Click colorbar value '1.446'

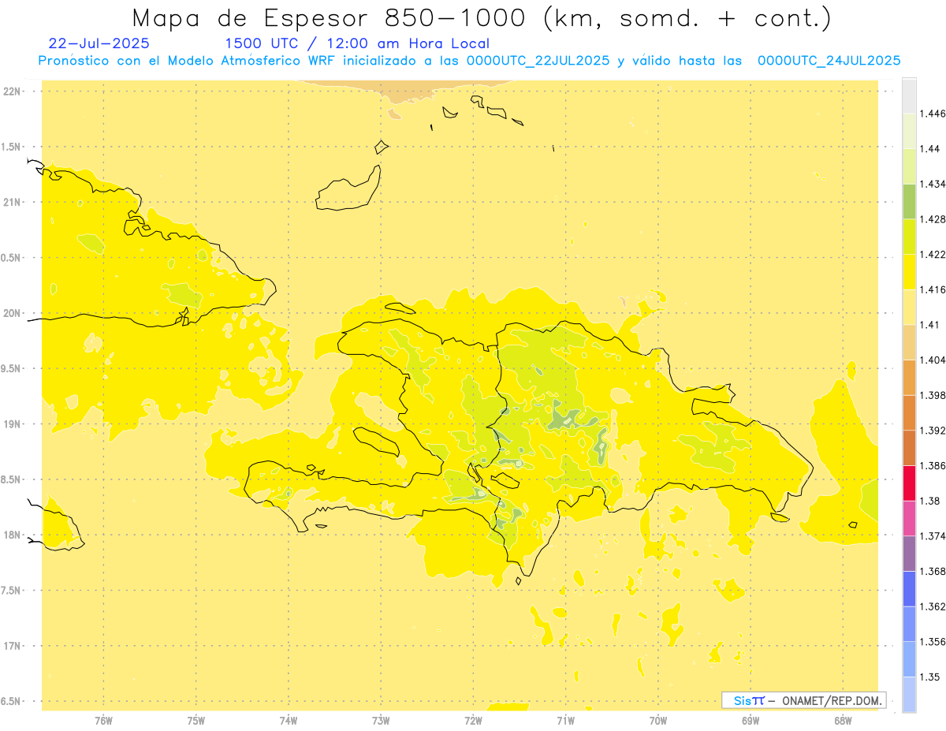pyautogui.click(x=933, y=114)
